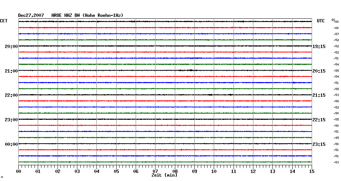Select DC value -53 beside the 21:15 label
Screen dimensions: 341x181
point(336,95)
